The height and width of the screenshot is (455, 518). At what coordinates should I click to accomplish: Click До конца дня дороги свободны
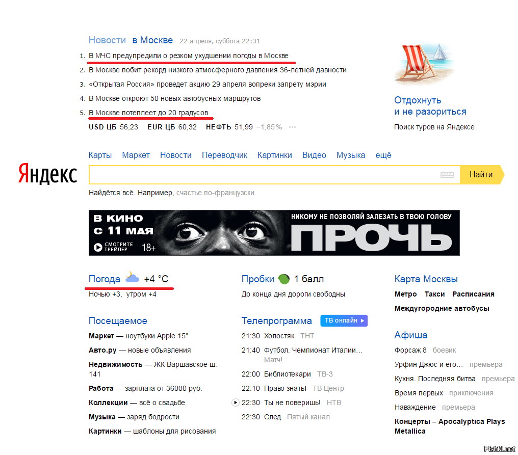[x=293, y=294]
